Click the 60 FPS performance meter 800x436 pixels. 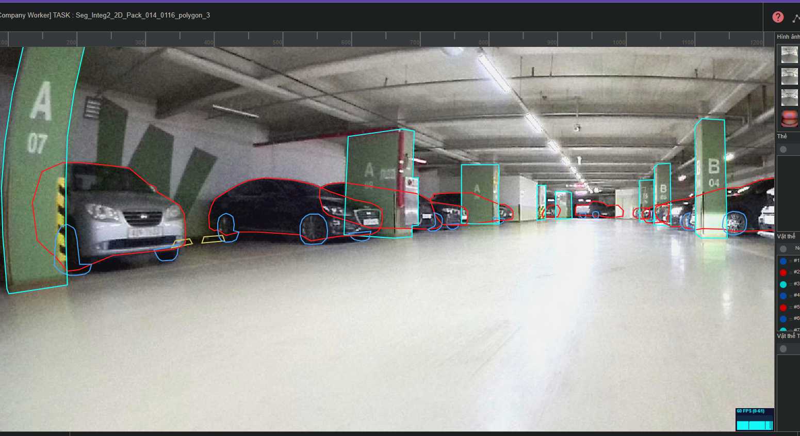(755, 419)
